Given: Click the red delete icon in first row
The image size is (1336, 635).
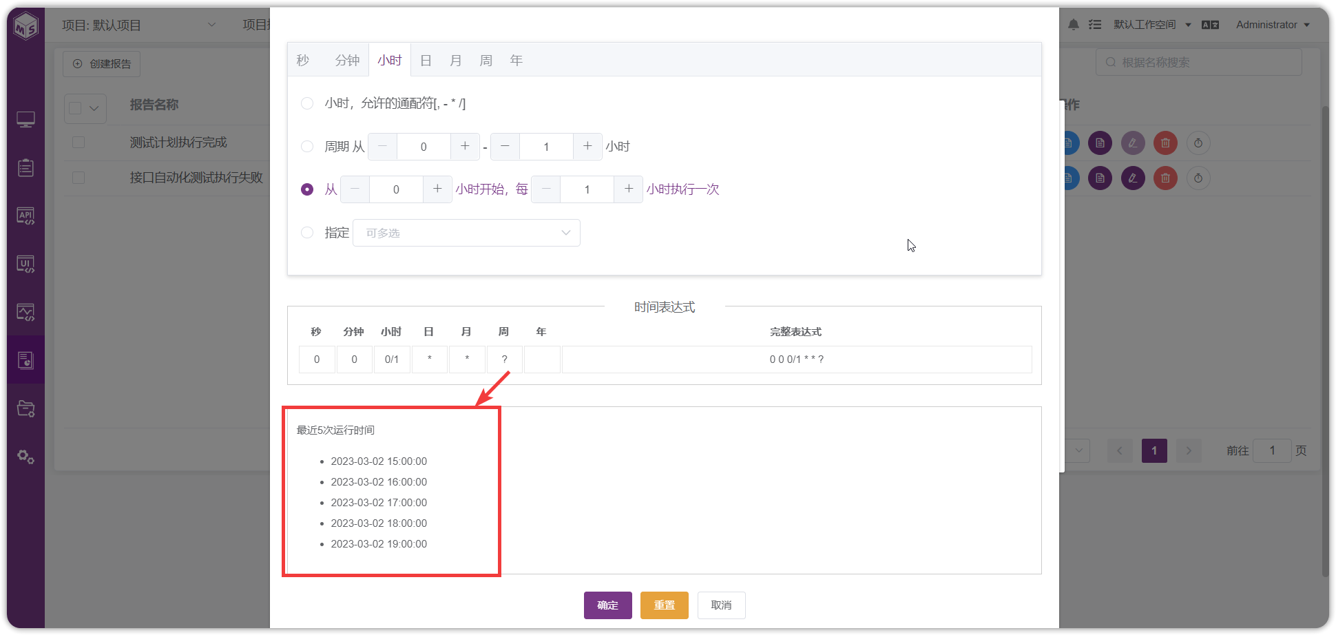Looking at the screenshot, I should [1166, 143].
